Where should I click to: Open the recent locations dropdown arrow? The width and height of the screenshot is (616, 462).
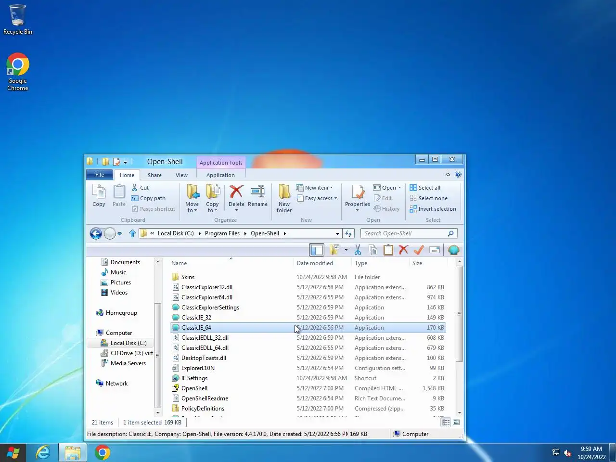(x=119, y=234)
